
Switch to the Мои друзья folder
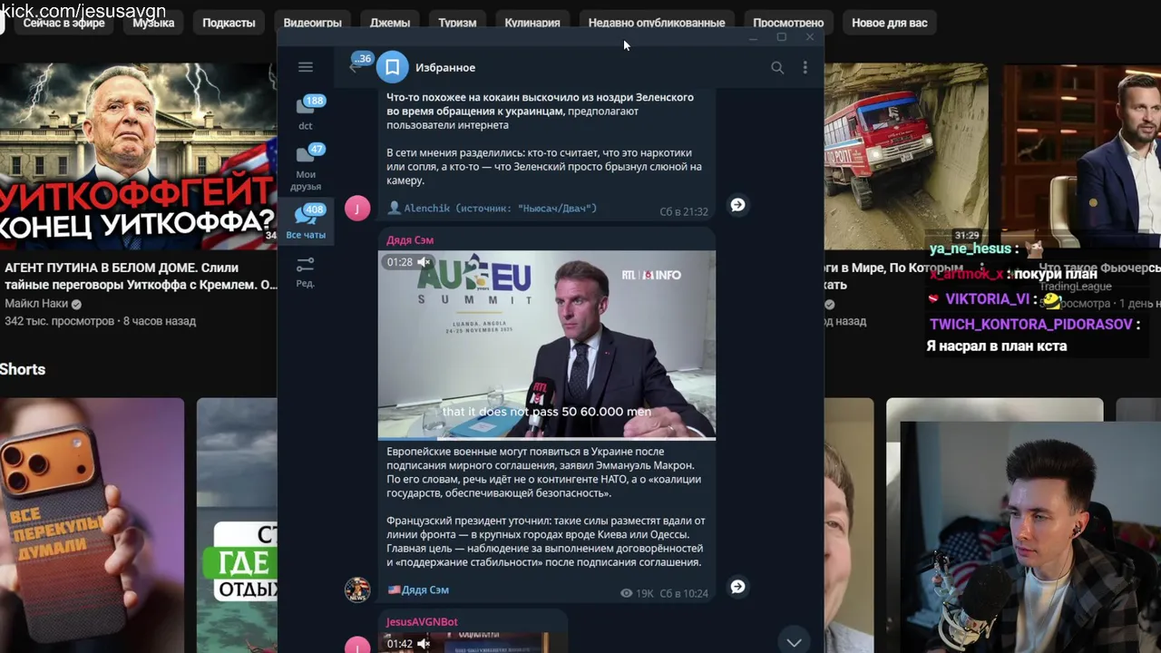306,168
